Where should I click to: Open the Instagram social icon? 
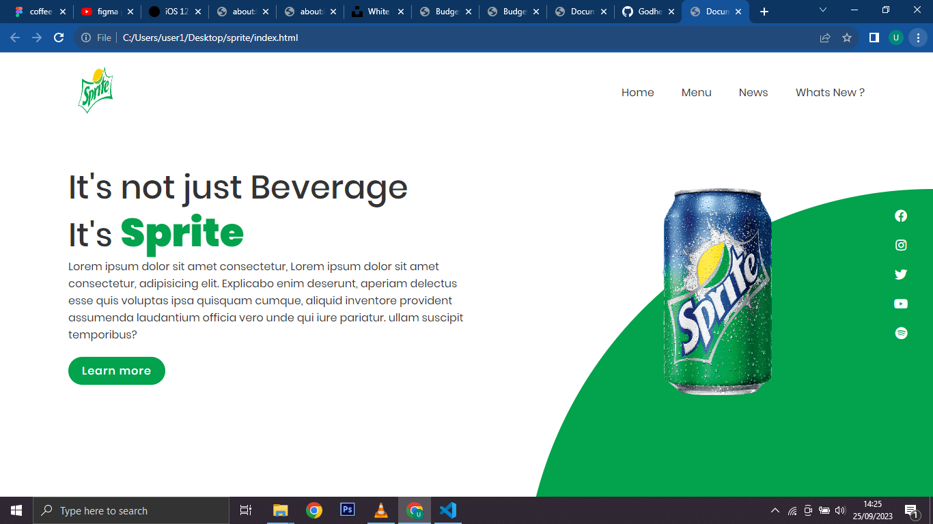pyautogui.click(x=901, y=245)
